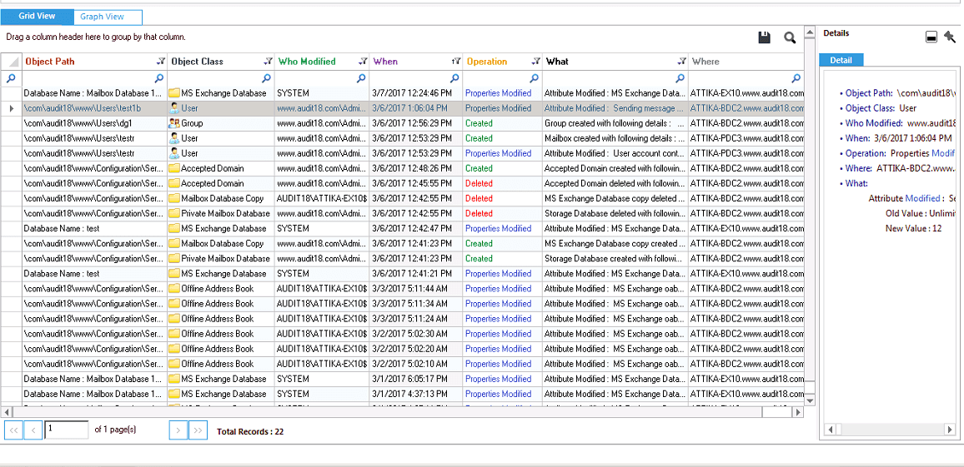The image size is (964, 467).
Task: Click search icon in Object Class filter cell
Action: pos(266,78)
